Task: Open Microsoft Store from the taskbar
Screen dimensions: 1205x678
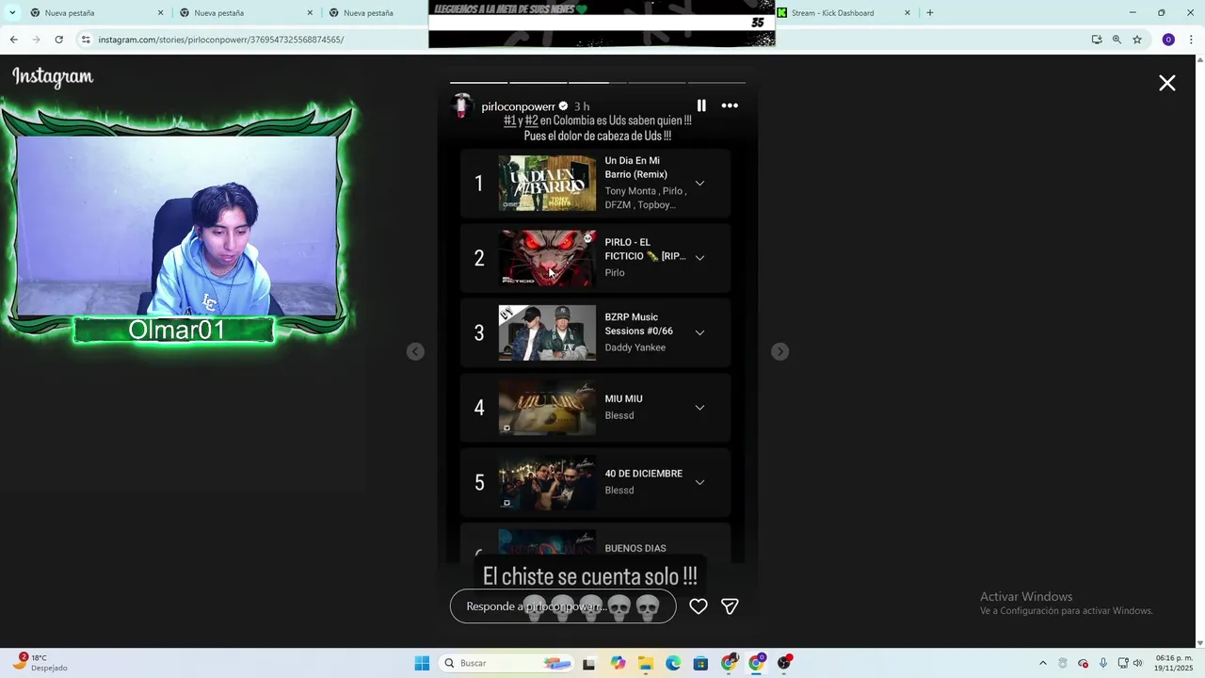Action: (x=700, y=663)
